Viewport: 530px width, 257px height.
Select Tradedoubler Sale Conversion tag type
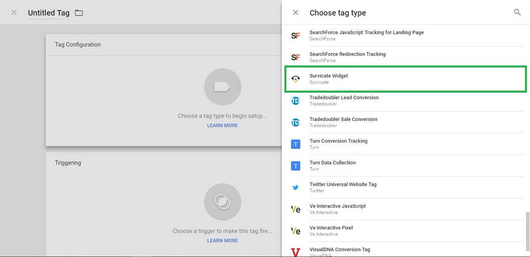pyautogui.click(x=405, y=122)
